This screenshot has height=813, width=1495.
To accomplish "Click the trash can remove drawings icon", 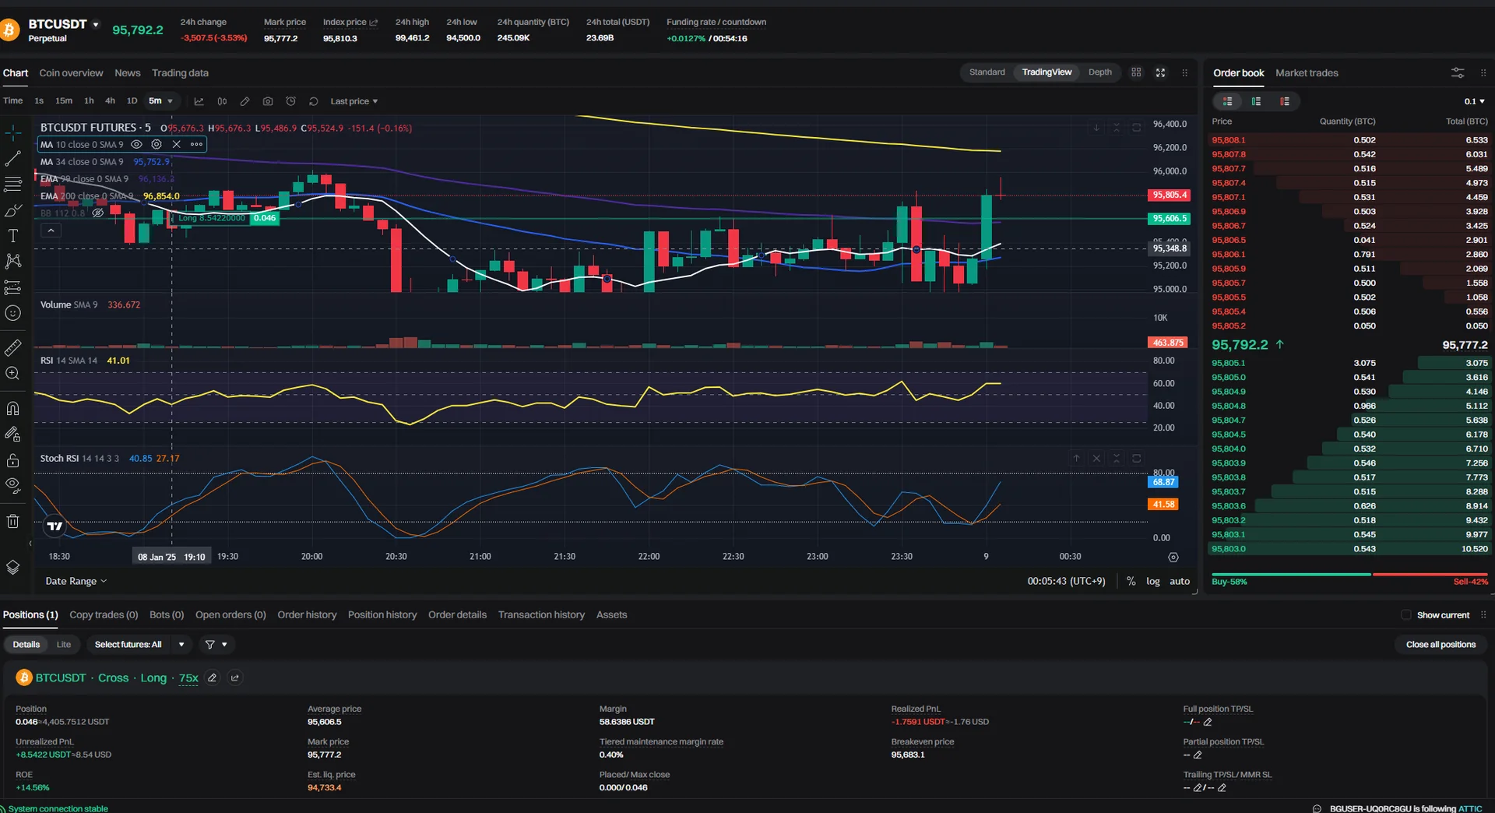I will pyautogui.click(x=12, y=521).
